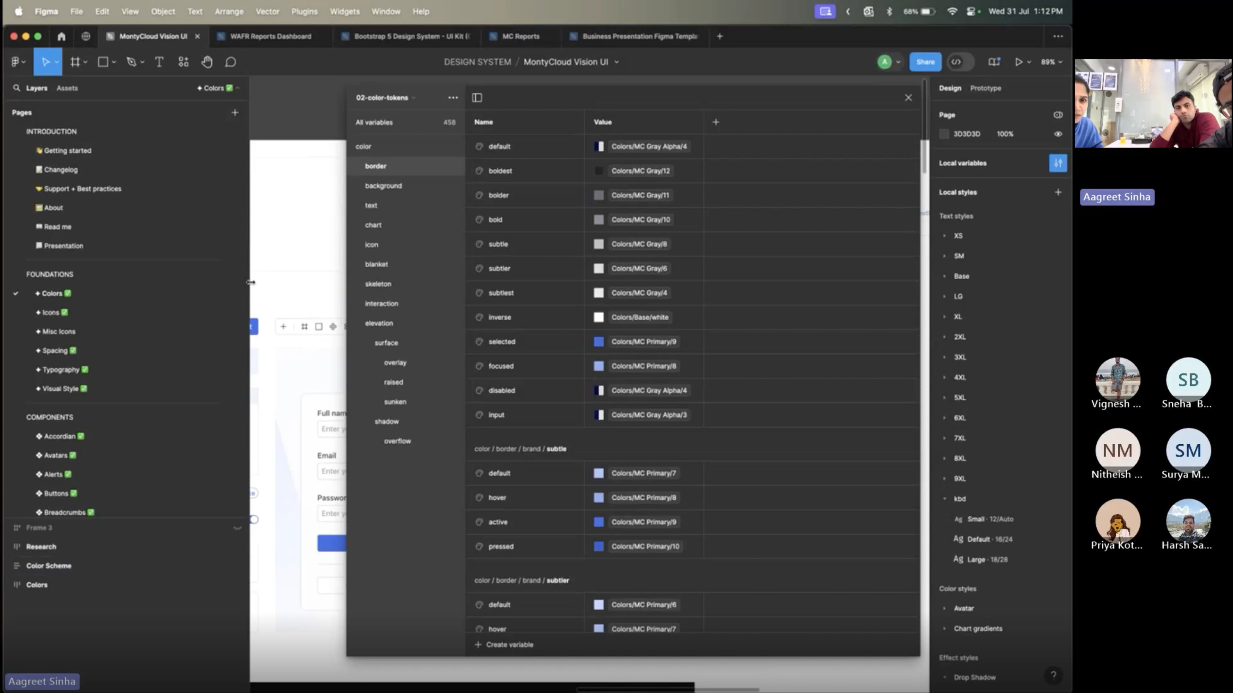Open MontyCloud Vision UI file name dropdown
1233x693 pixels.
(616, 62)
